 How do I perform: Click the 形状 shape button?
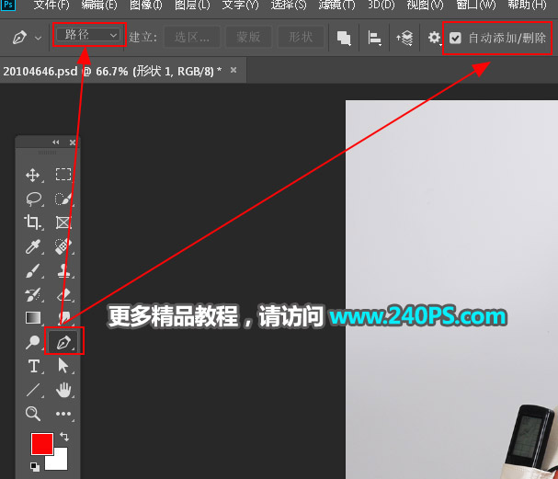301,37
